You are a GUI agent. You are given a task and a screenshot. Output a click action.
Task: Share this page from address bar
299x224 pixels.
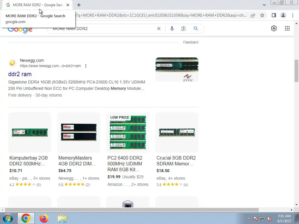pyautogui.click(x=253, y=15)
